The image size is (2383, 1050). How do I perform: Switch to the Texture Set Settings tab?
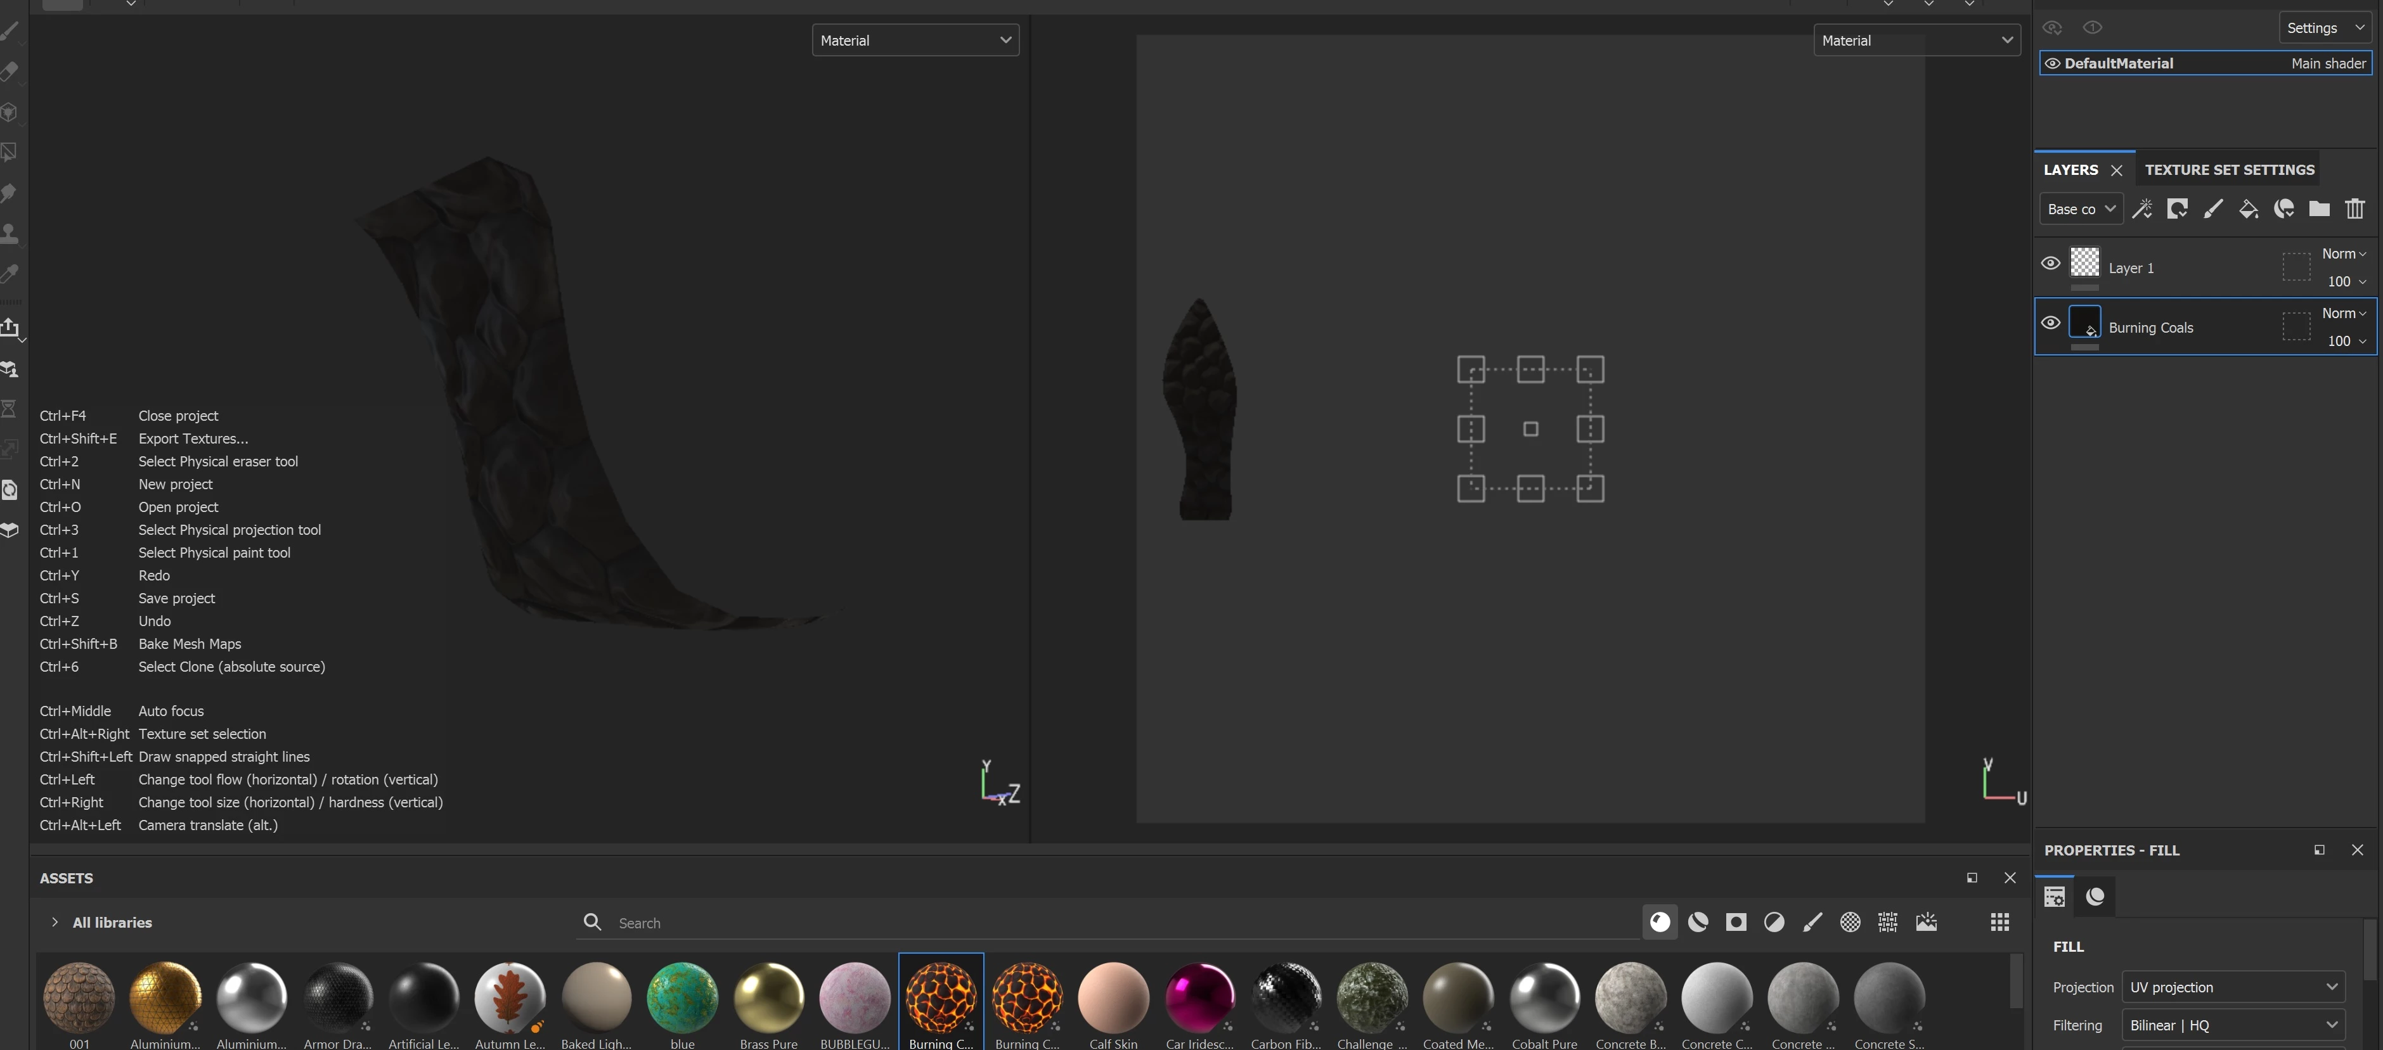(2228, 170)
